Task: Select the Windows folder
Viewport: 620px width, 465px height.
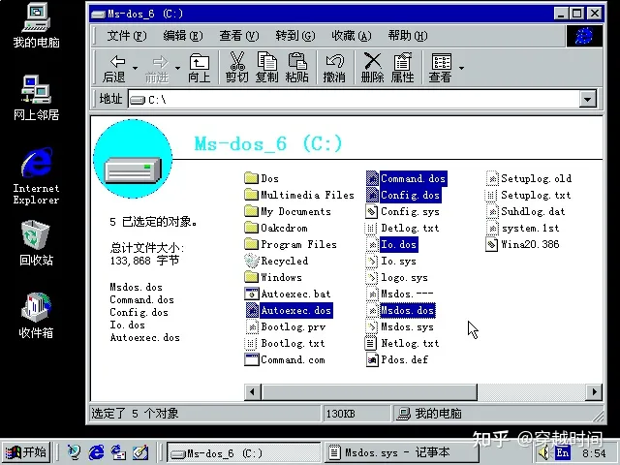Action: pyautogui.click(x=273, y=278)
